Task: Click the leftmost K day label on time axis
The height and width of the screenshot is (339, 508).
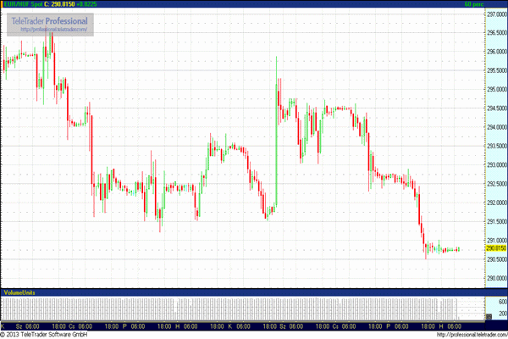Action: pos(3,325)
